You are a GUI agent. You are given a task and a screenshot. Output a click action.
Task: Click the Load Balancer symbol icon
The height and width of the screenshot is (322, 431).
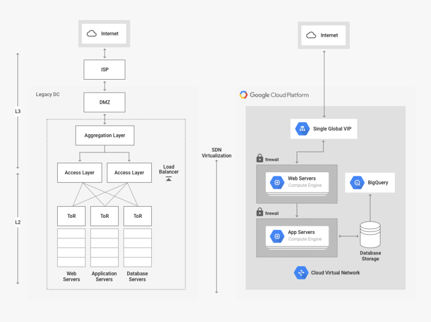pyautogui.click(x=169, y=179)
